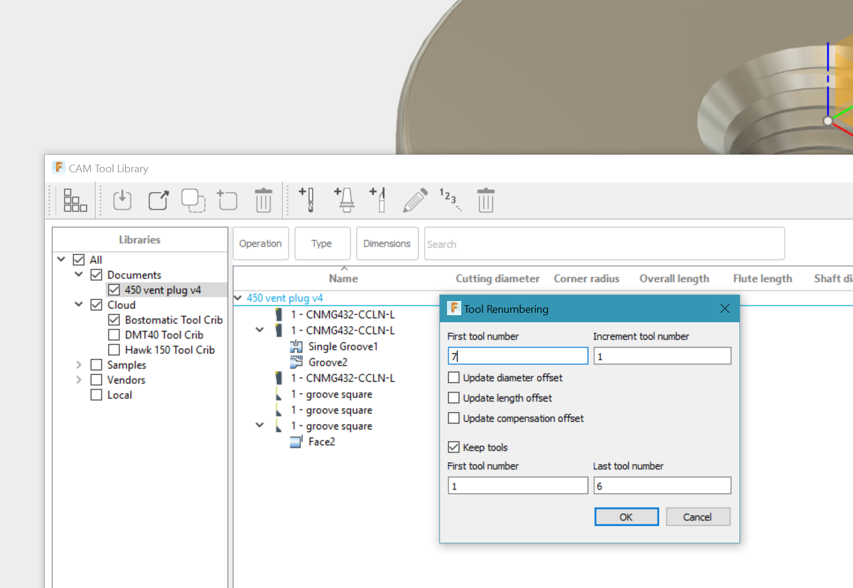Enable Update diameter offset
The width and height of the screenshot is (853, 588).
coord(454,377)
